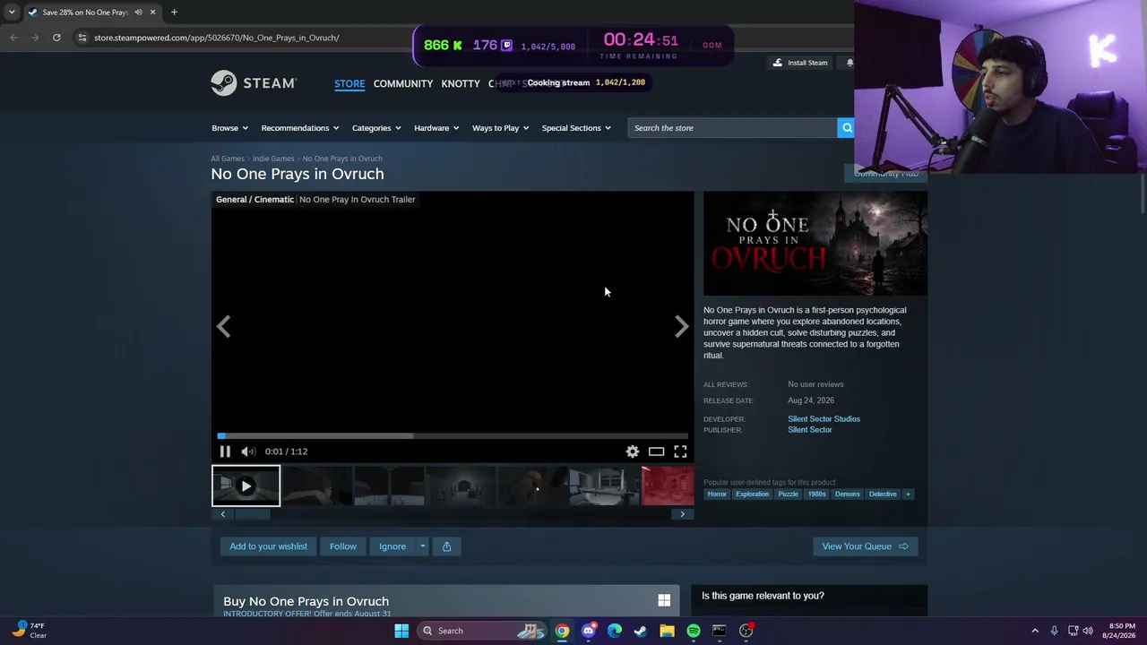Open video player settings gear
The width and height of the screenshot is (1147, 645).
[x=633, y=451]
